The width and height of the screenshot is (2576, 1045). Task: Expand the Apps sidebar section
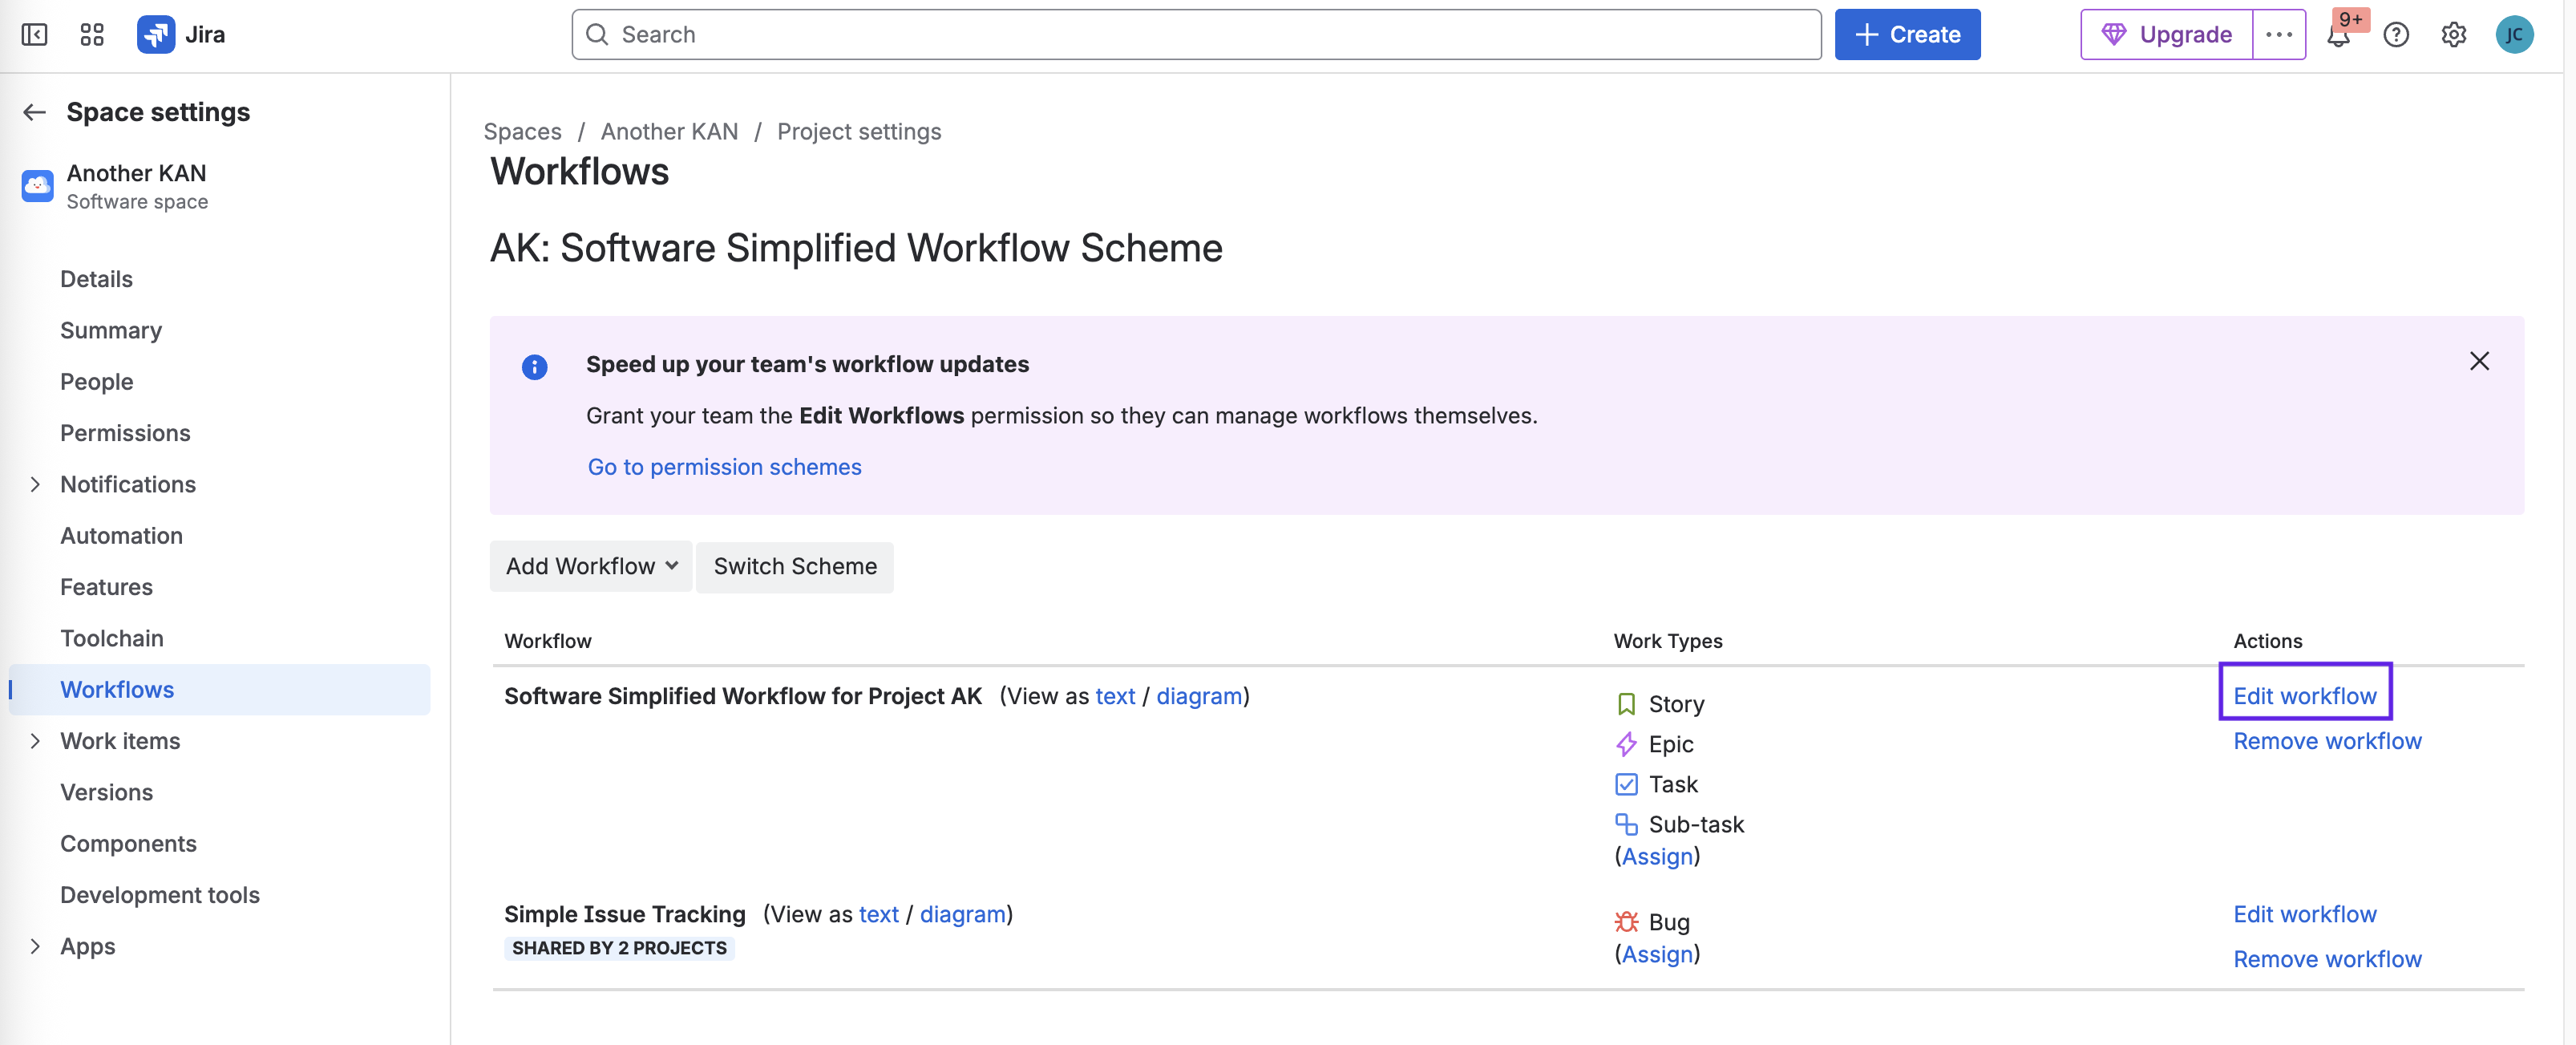[x=35, y=946]
